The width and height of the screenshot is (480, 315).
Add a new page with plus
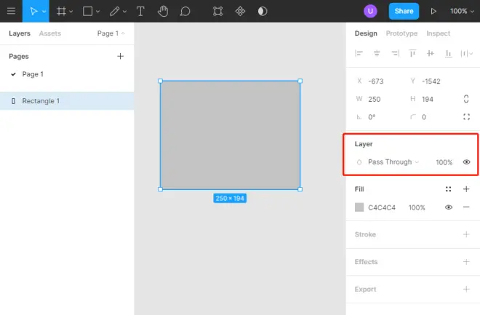(120, 56)
